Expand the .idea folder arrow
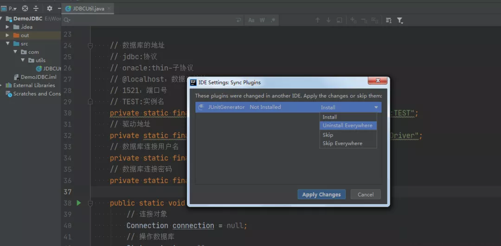The image size is (501, 246). click(x=7, y=27)
